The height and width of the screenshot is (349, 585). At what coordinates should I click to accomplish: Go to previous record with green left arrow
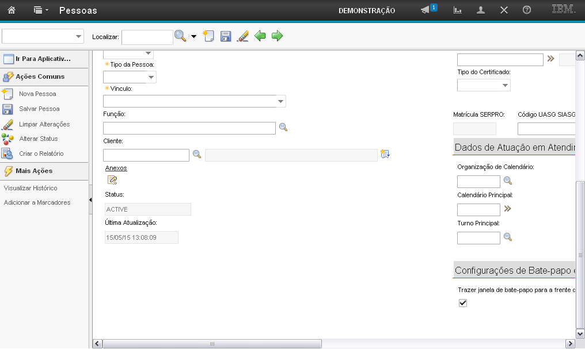[x=260, y=36]
